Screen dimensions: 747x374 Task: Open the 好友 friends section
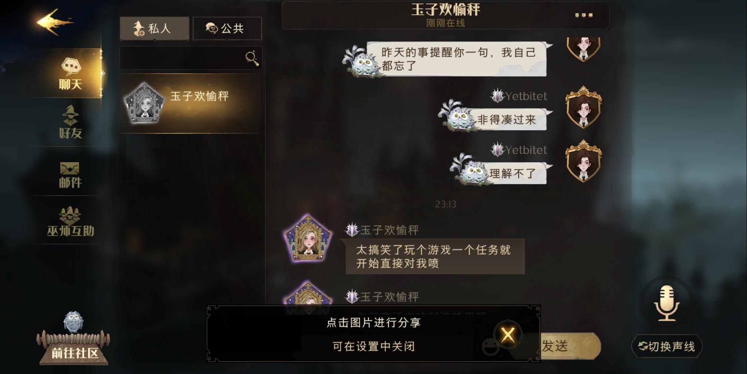coord(71,122)
